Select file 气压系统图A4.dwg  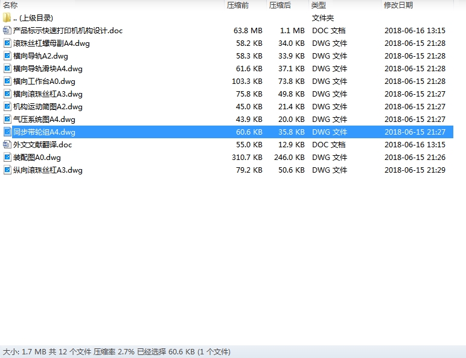[x=44, y=120]
